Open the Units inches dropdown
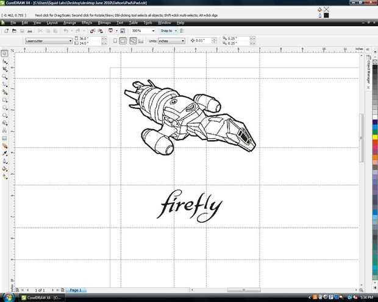 pos(183,41)
